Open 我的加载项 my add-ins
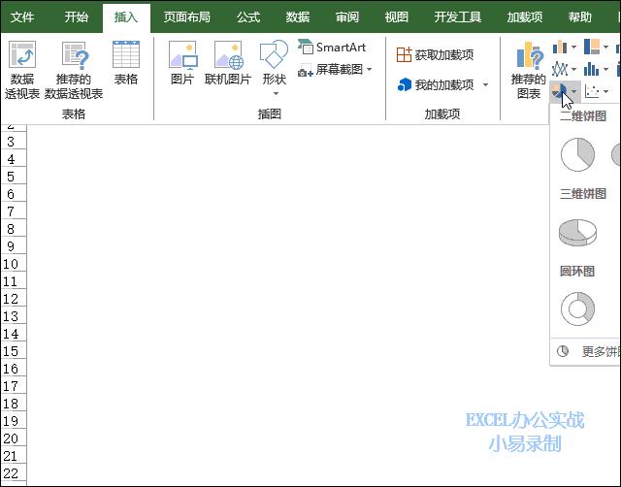 tap(436, 84)
